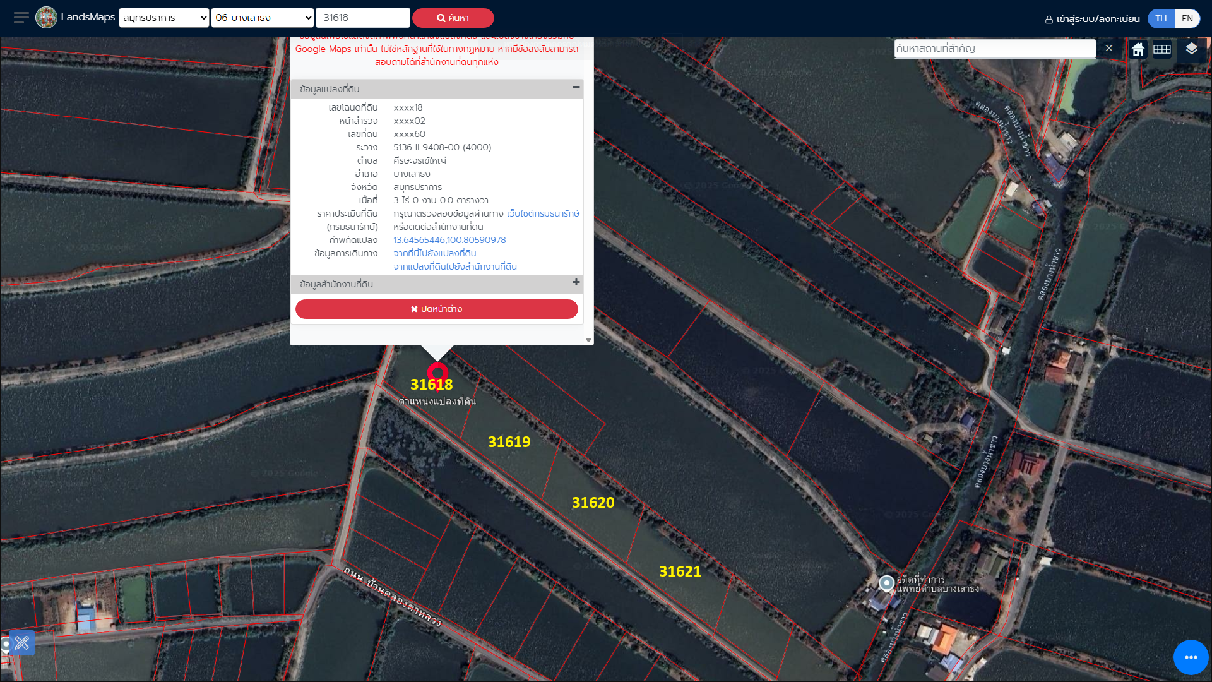Click the xxxx02 survey page value

[x=409, y=121]
